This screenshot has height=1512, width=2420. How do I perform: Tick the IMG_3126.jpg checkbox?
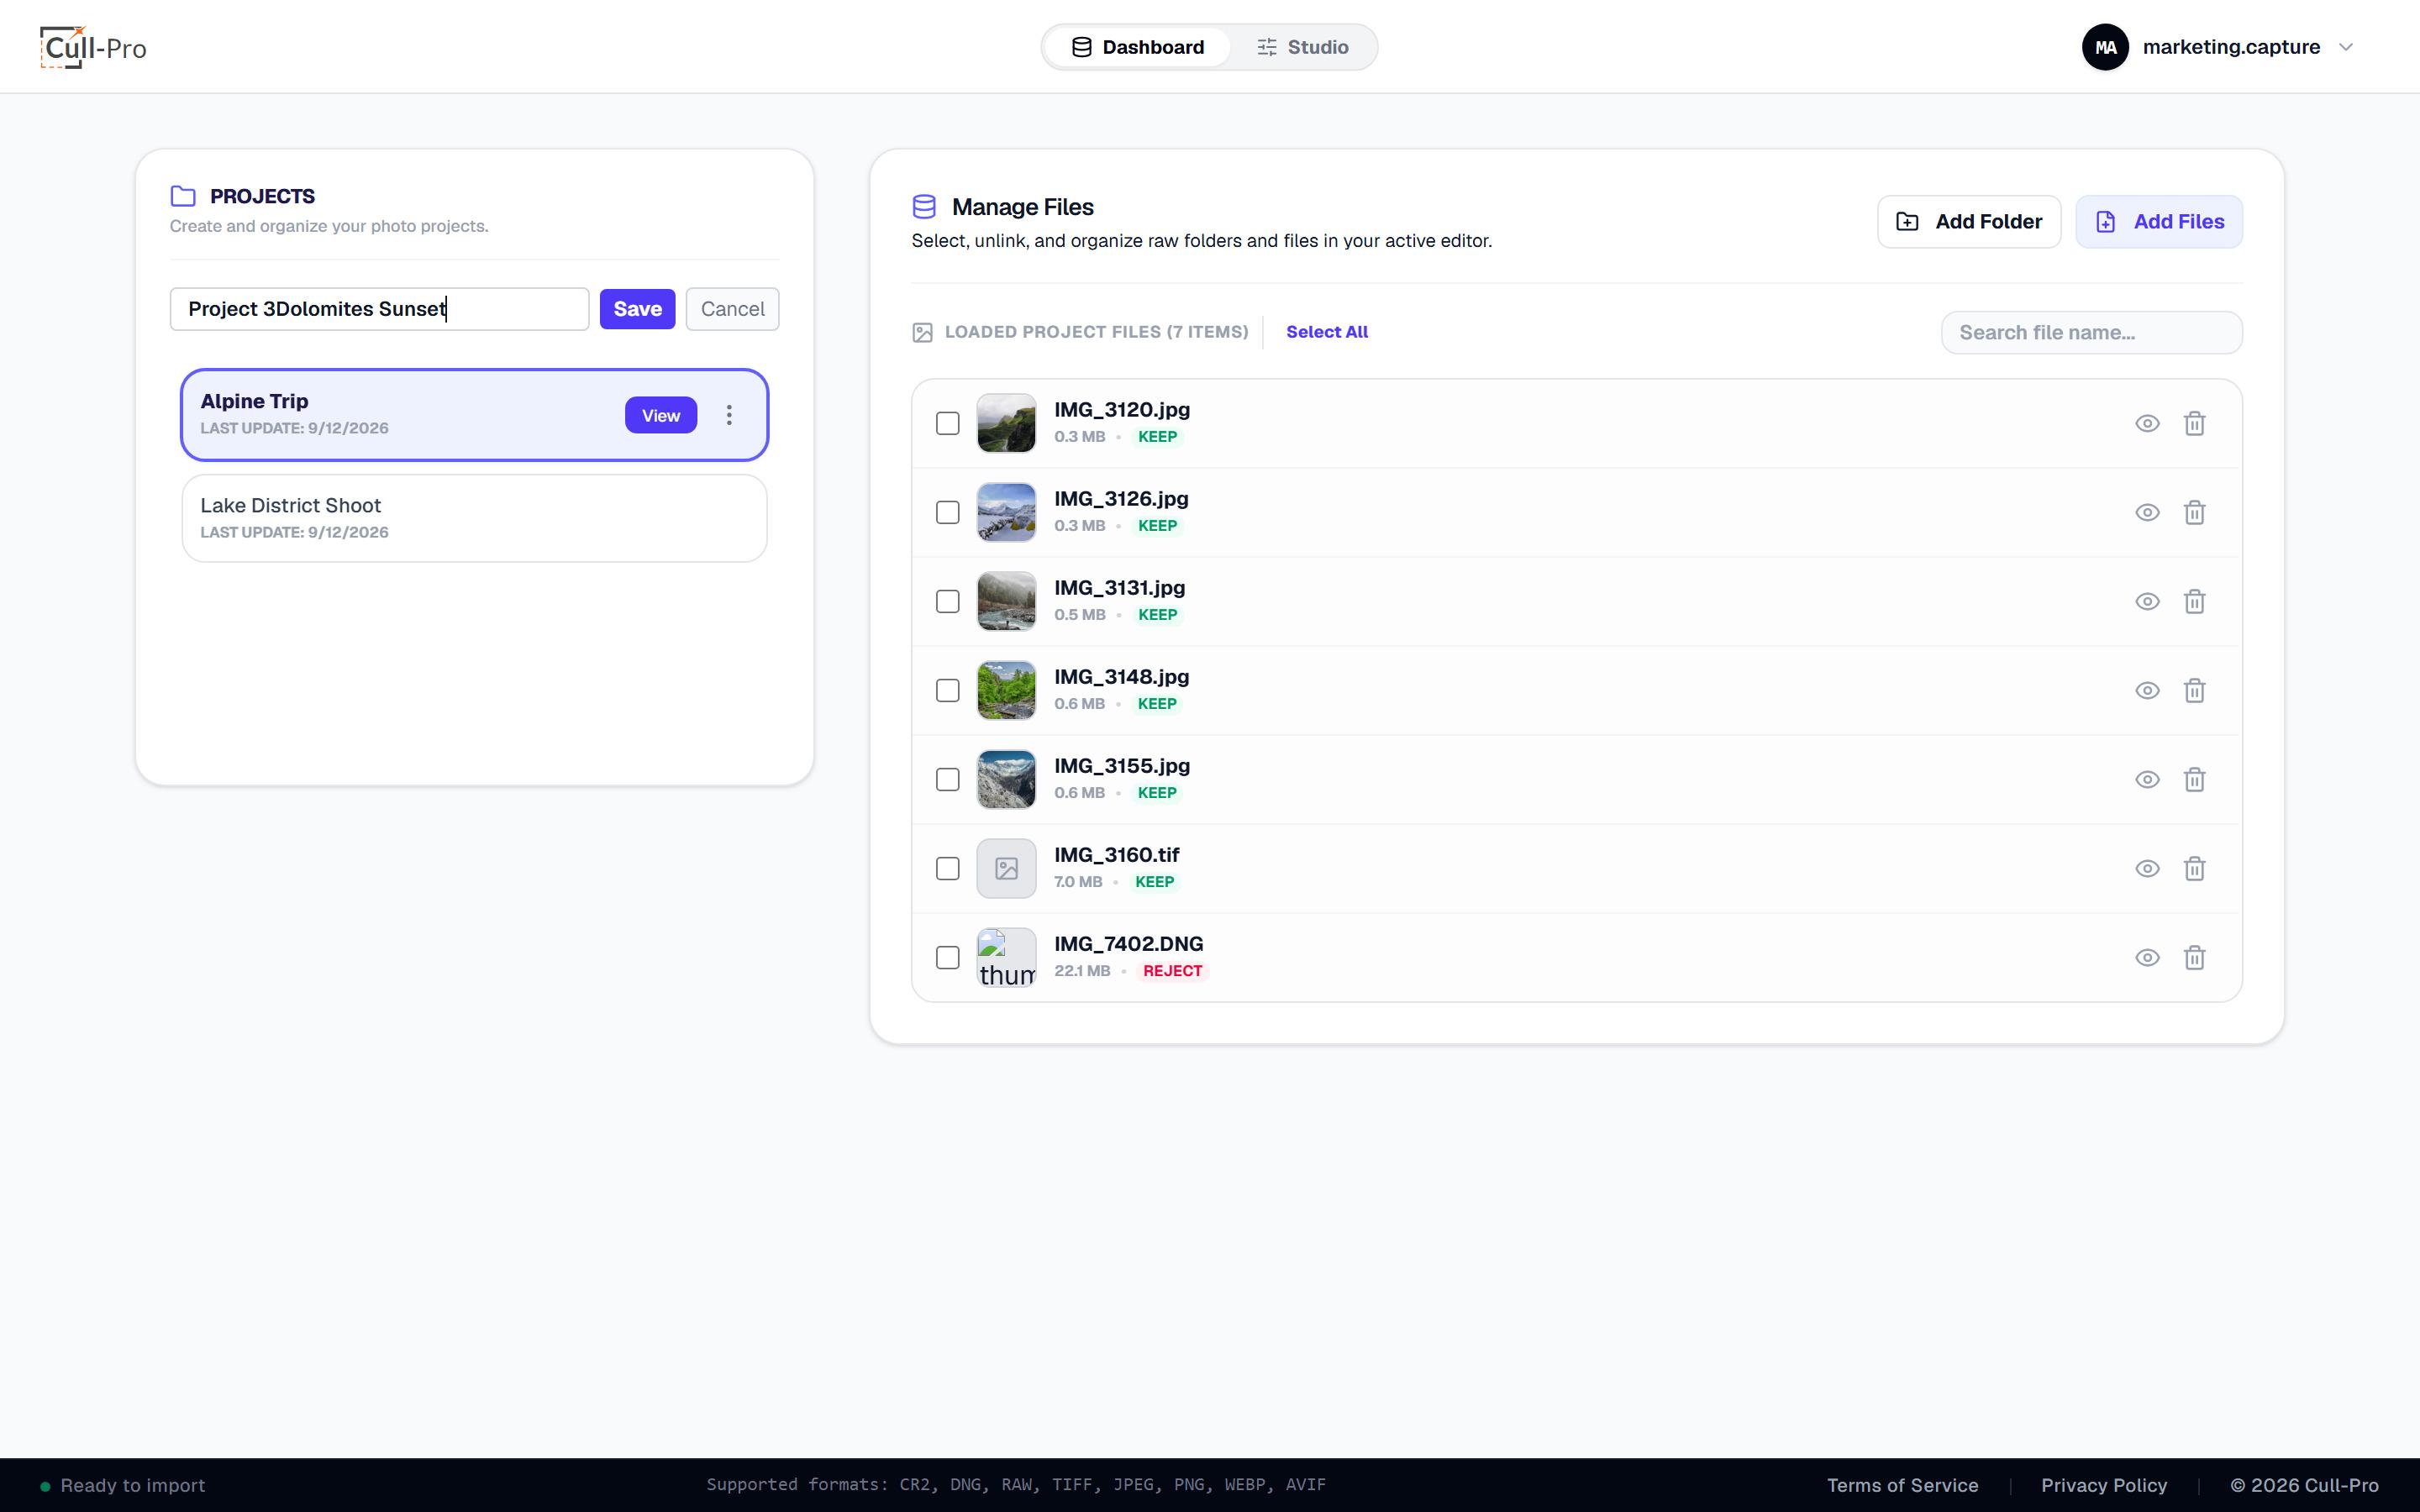(x=947, y=512)
